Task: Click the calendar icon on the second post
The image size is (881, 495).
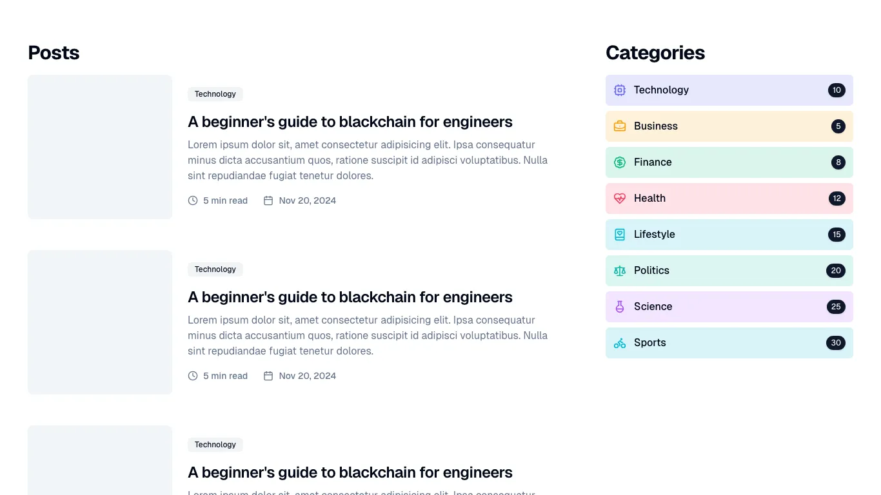Action: [x=268, y=376]
